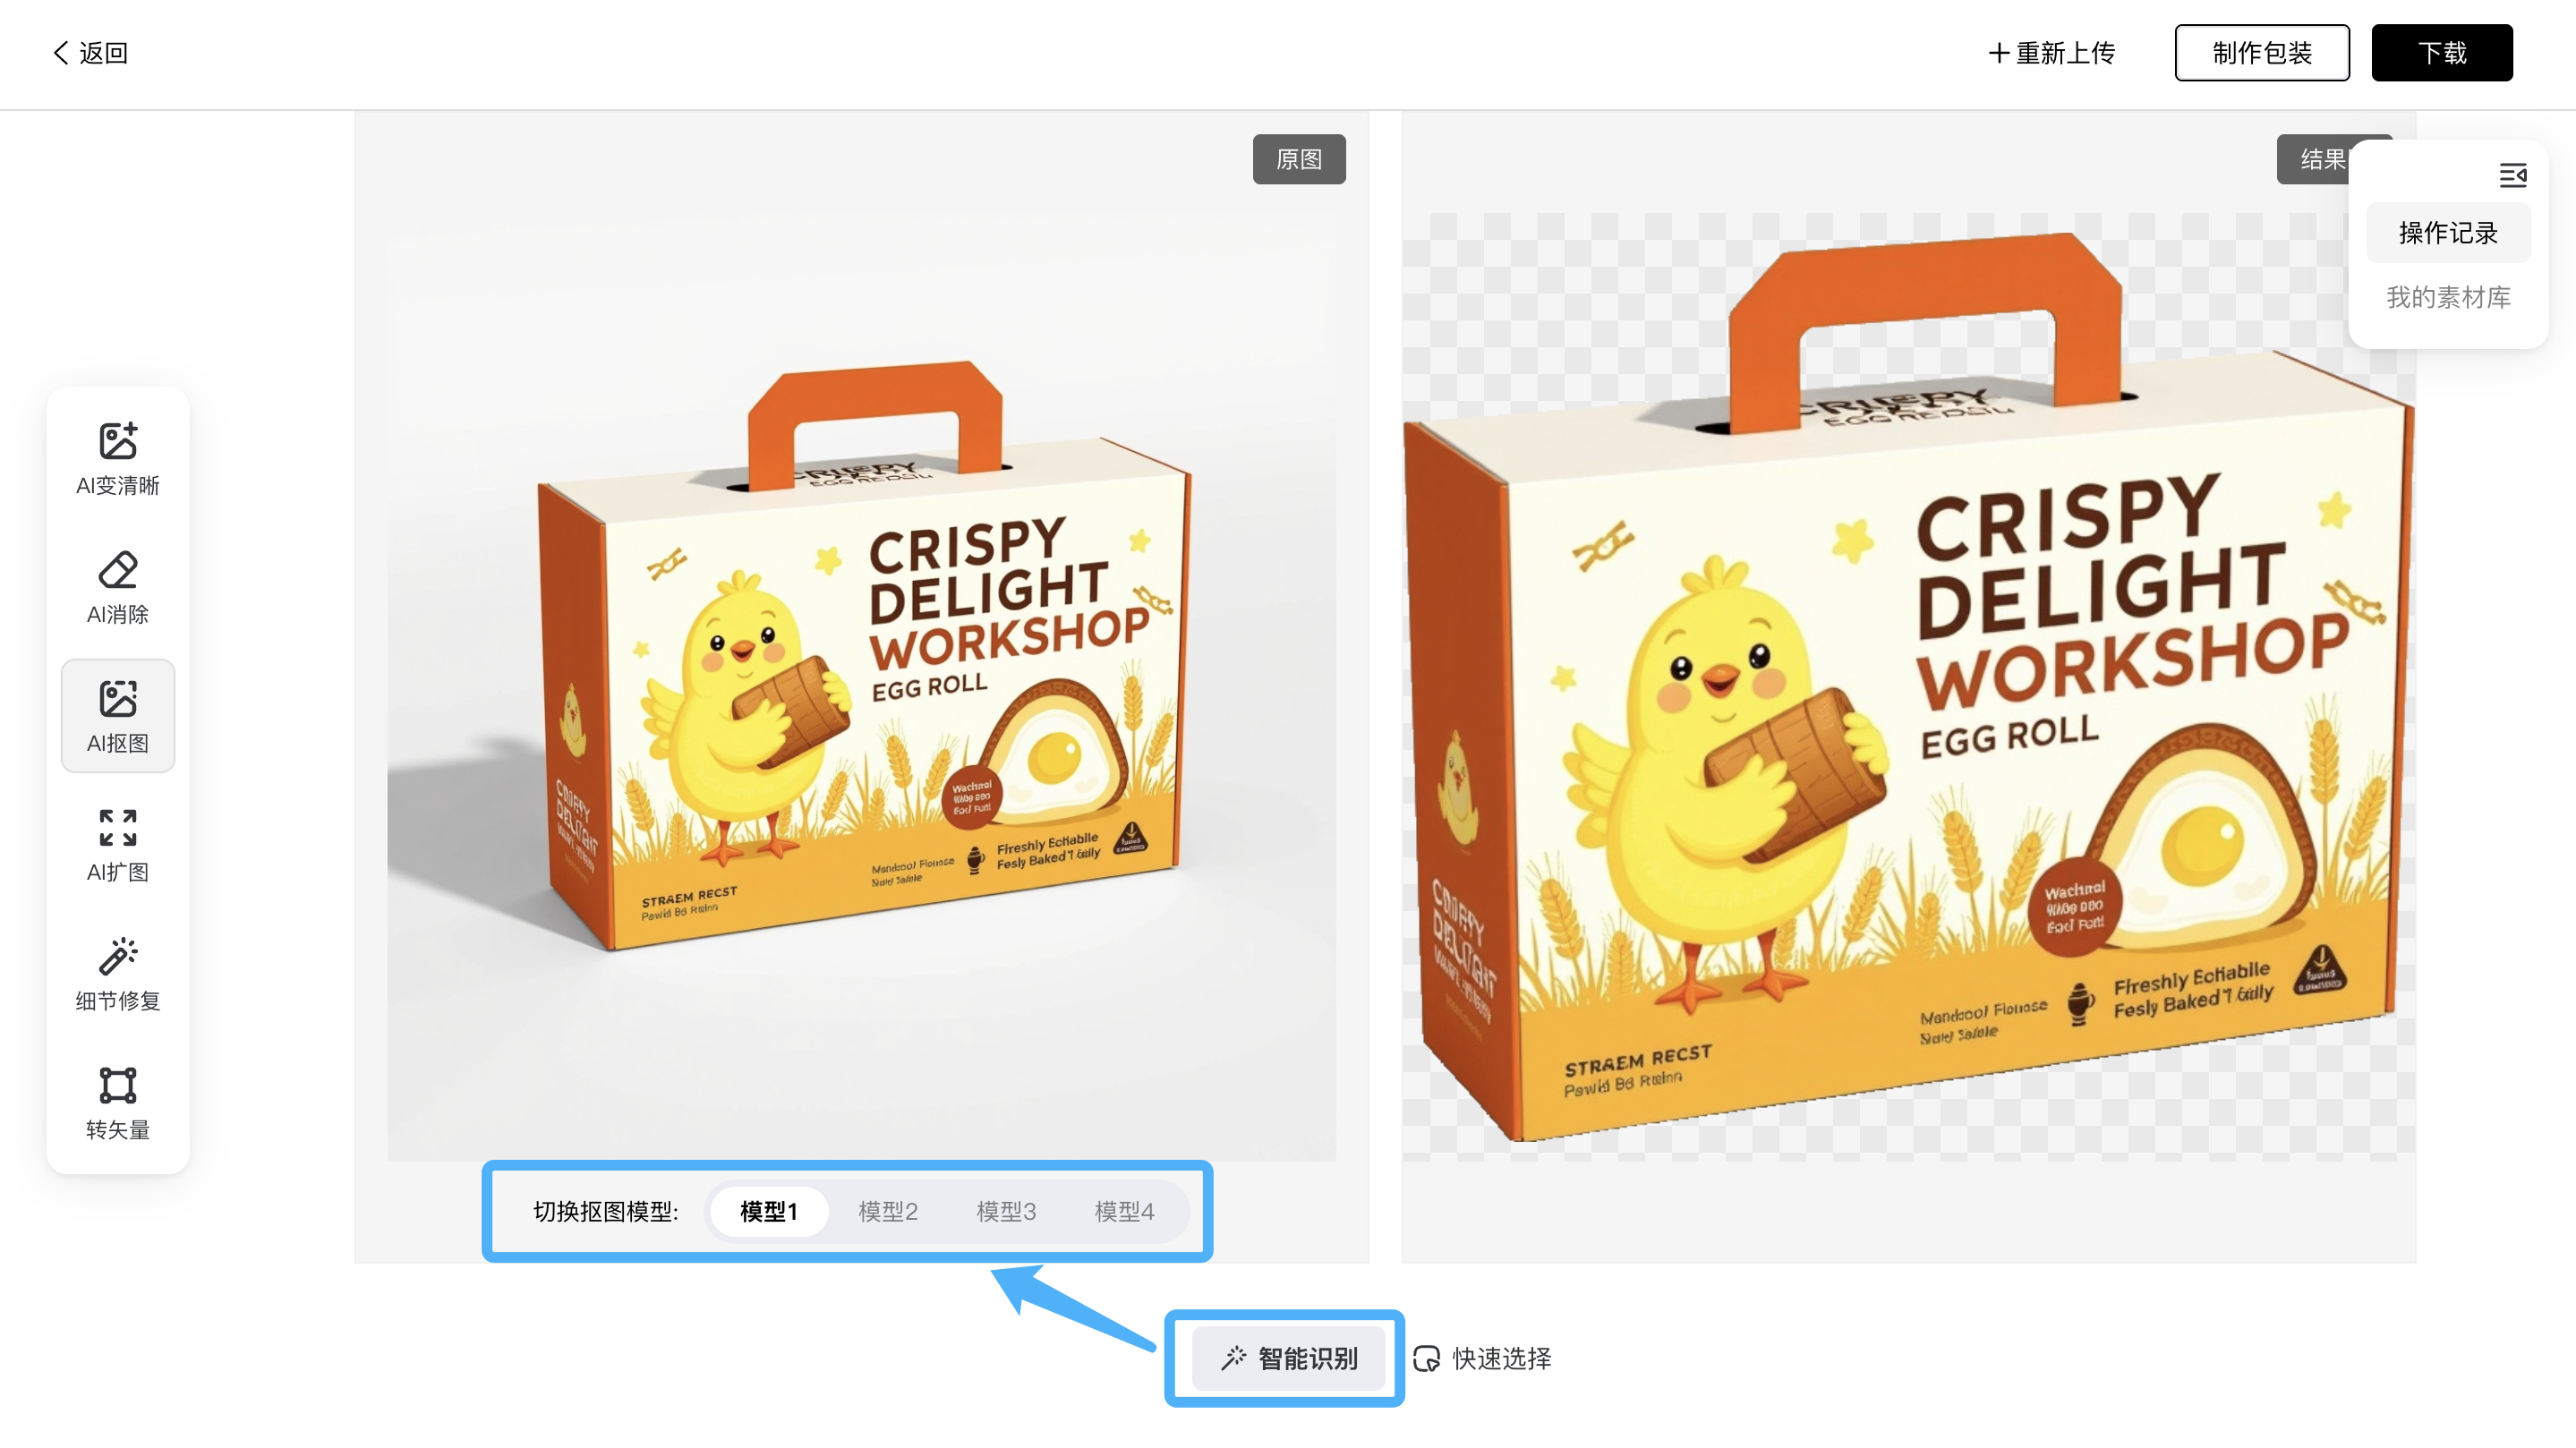Activate 智能识别 smart recognition mode

point(1288,1358)
